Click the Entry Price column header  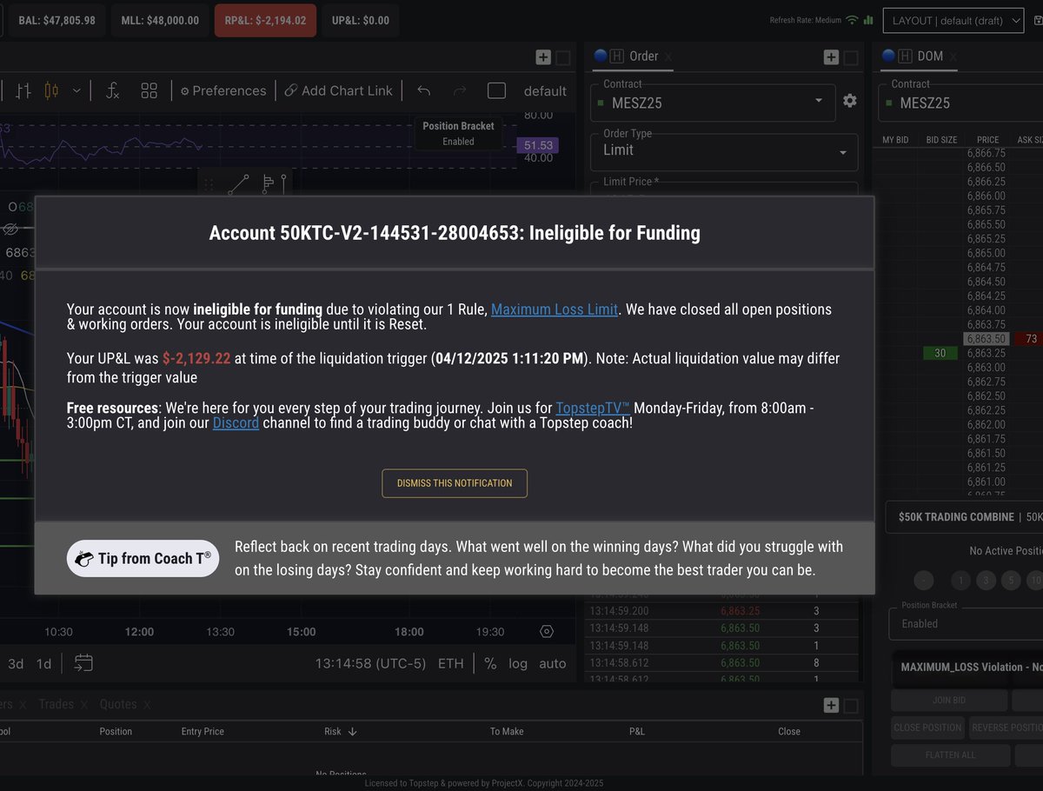(x=203, y=731)
